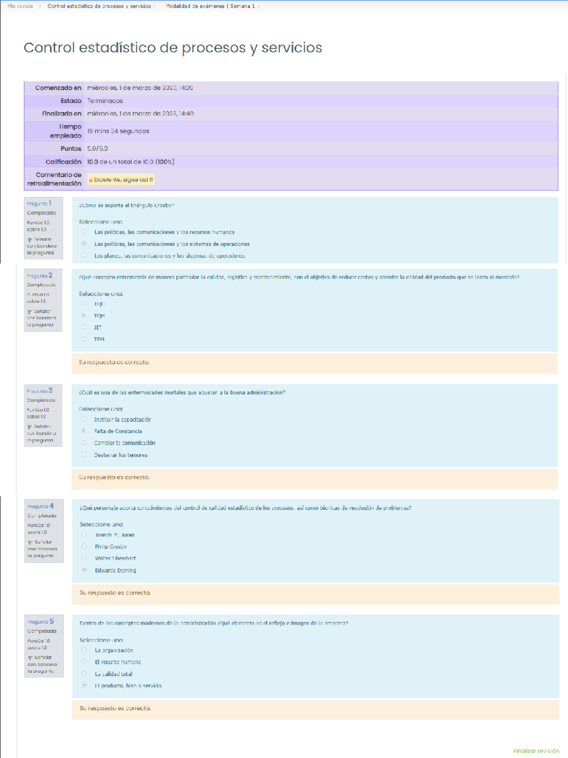Click flag icon for Pregunta 1
The height and width of the screenshot is (758, 568).
[30, 240]
